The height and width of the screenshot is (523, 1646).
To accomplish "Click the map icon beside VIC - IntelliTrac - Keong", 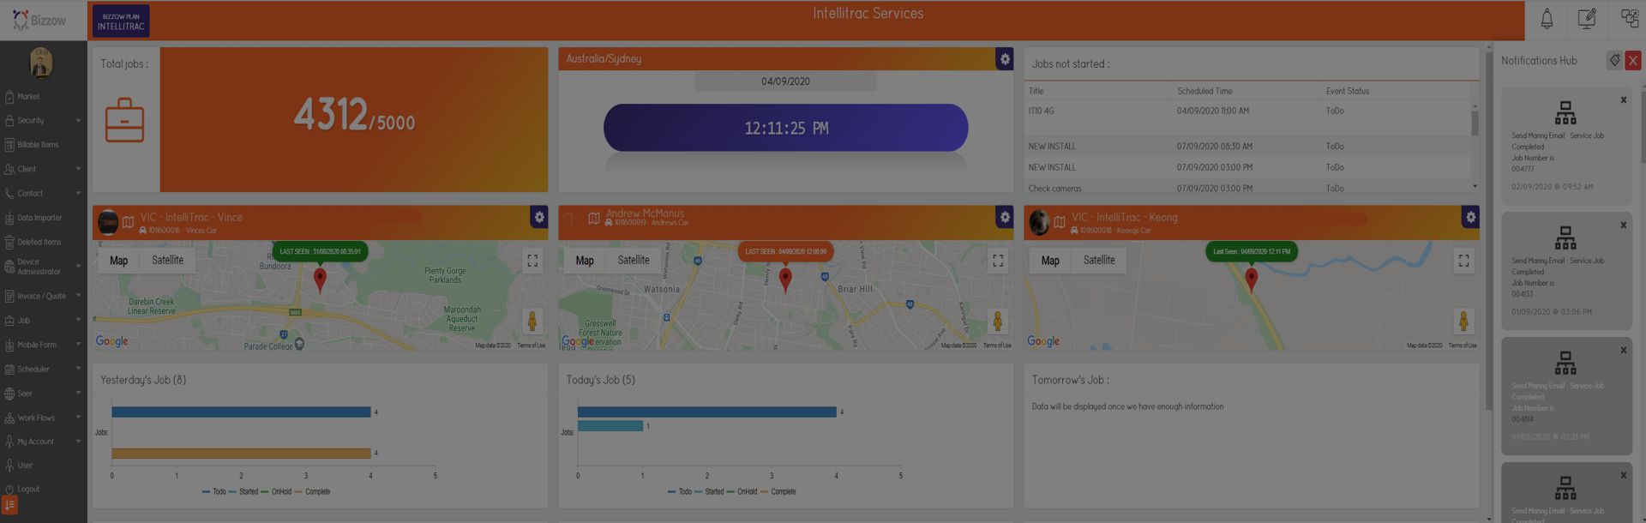I will (1059, 222).
